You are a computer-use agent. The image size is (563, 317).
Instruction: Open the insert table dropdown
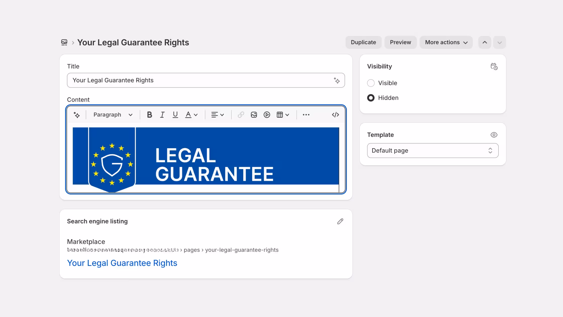(x=283, y=115)
